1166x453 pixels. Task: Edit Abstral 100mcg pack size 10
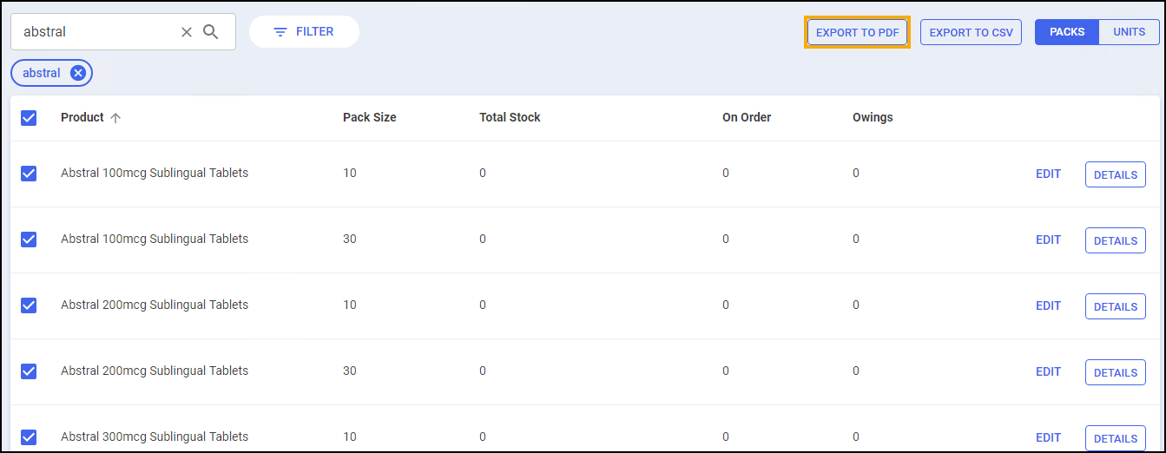[x=1048, y=174]
